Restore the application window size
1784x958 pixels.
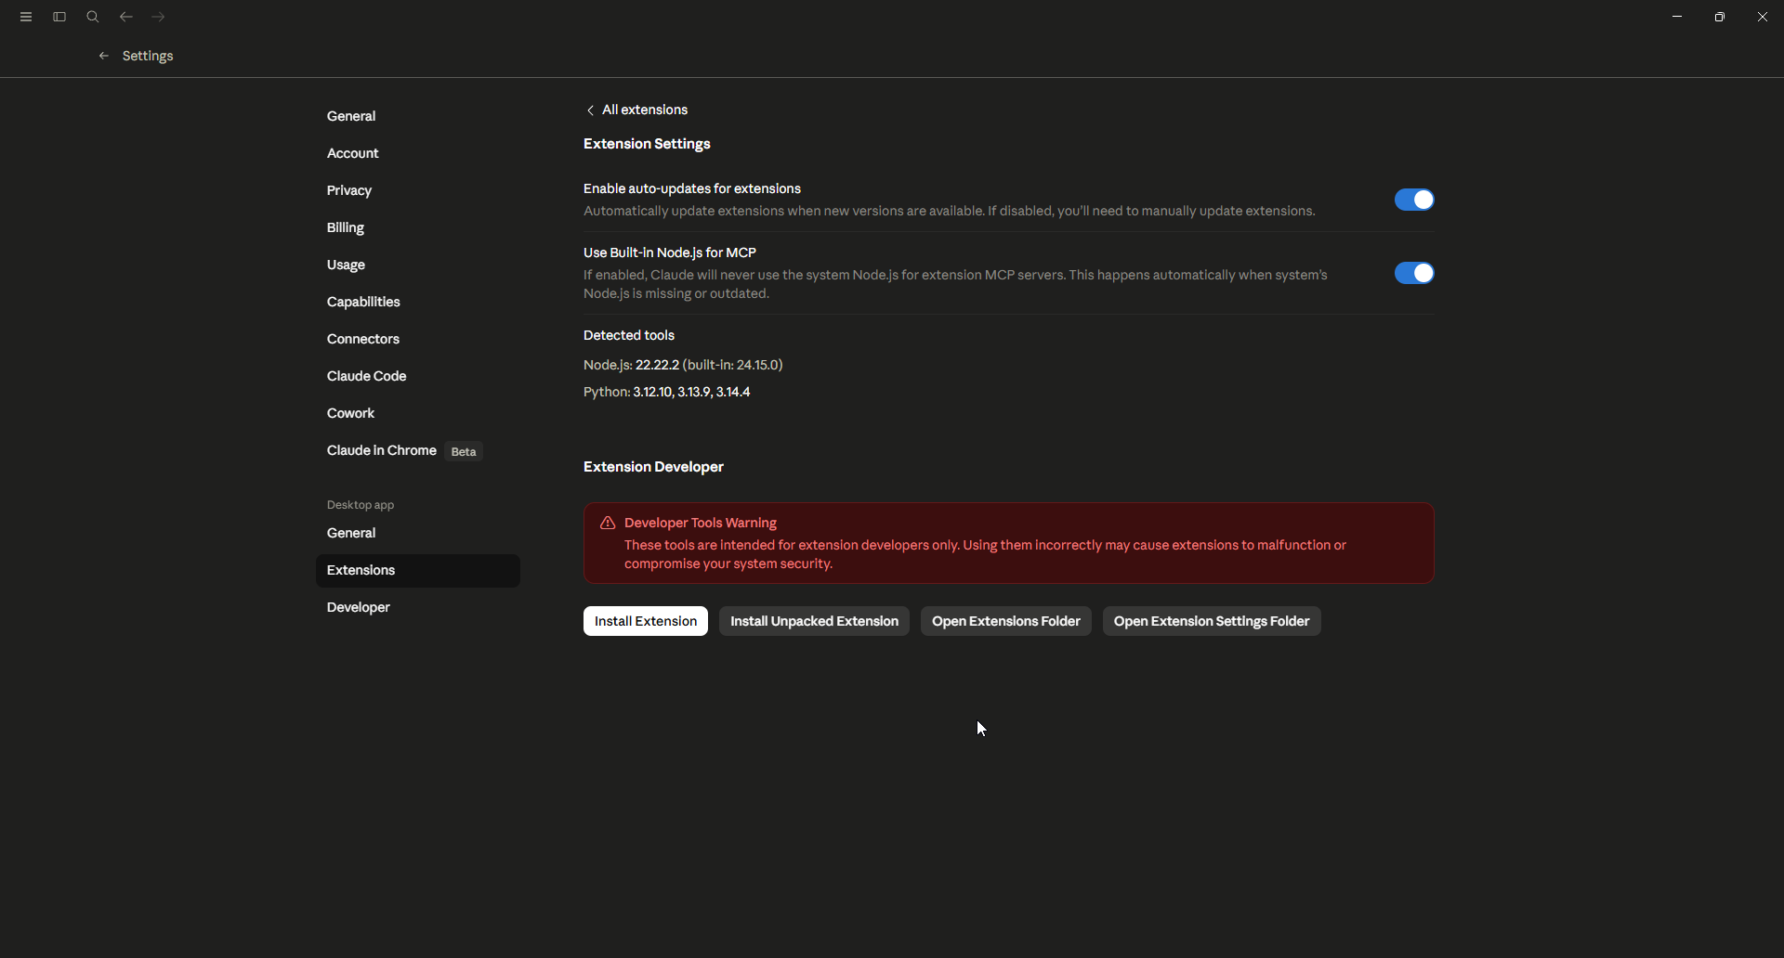(x=1720, y=17)
